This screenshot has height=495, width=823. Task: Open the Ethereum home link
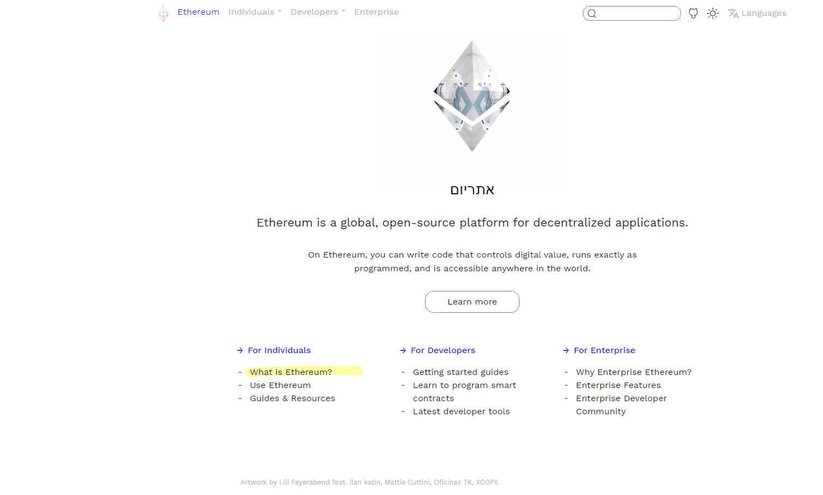pyautogui.click(x=198, y=12)
